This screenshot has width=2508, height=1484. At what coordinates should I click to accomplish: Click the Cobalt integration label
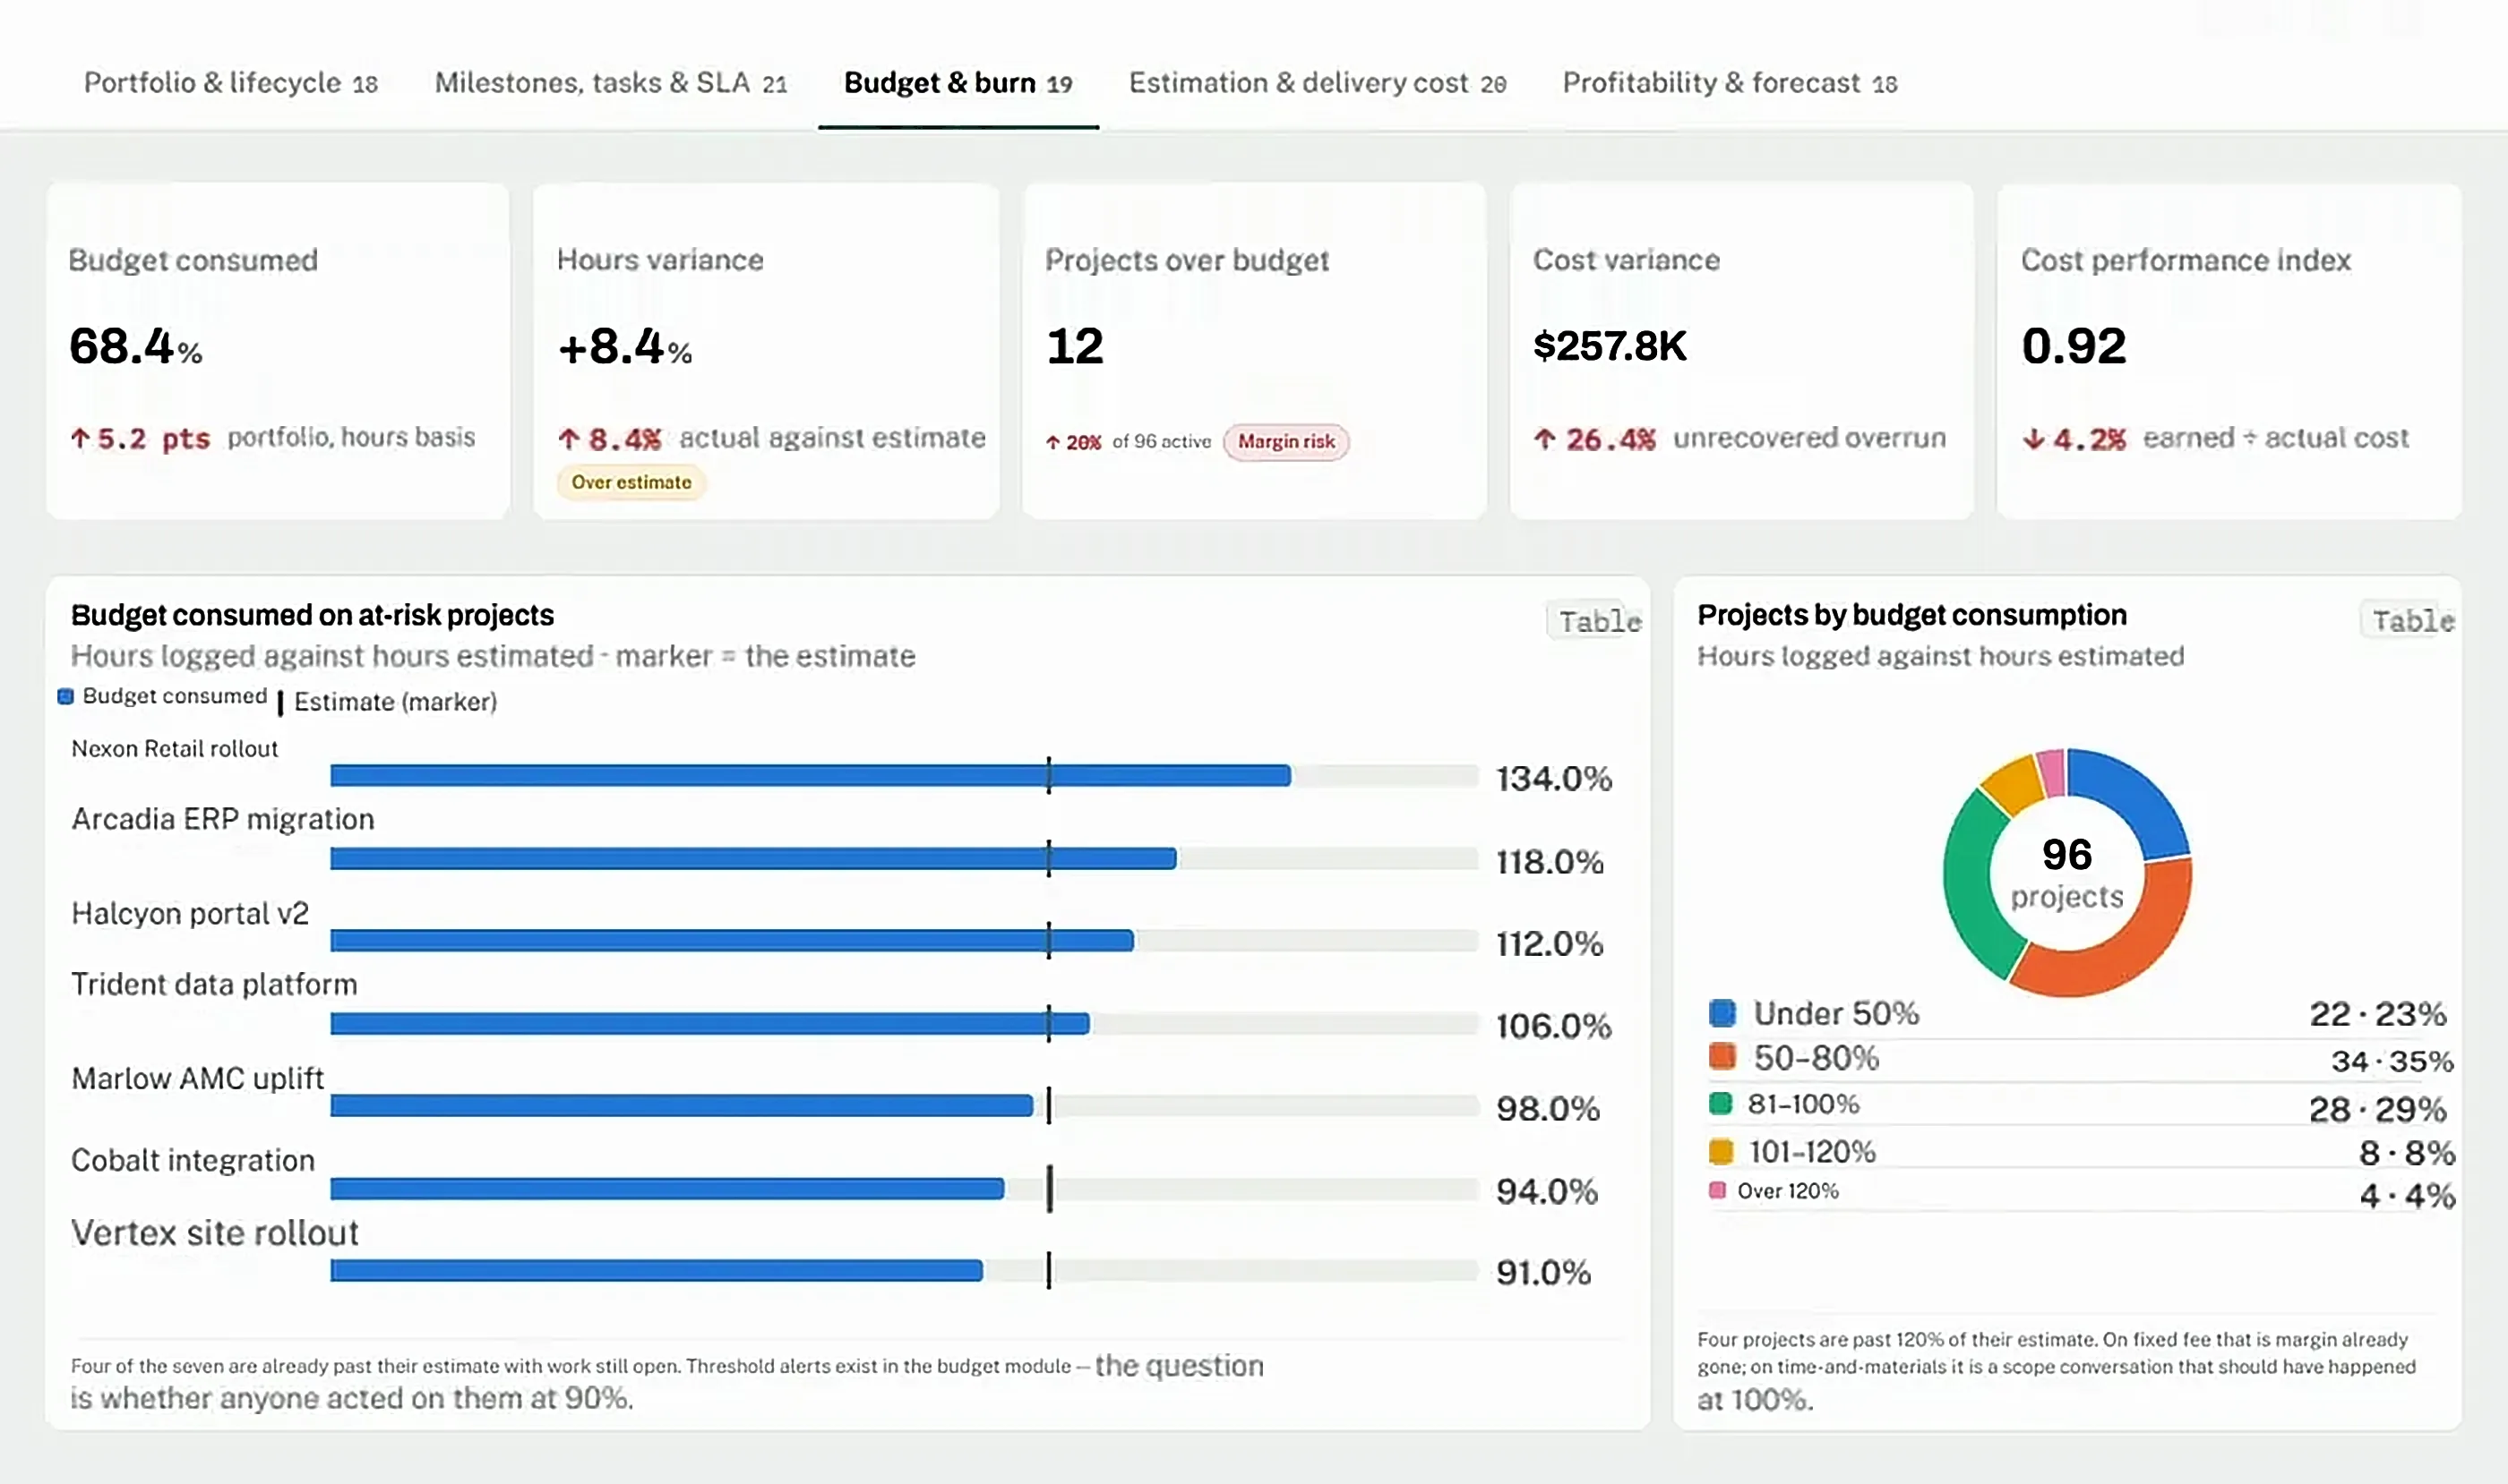(193, 1161)
